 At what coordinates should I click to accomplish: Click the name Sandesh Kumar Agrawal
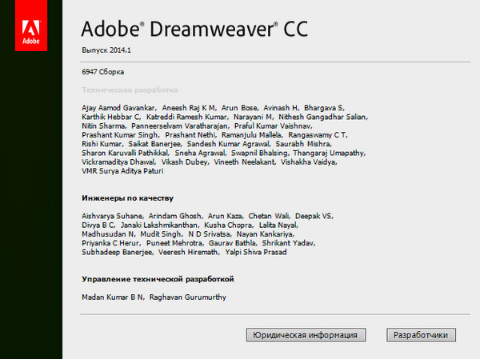pos(228,144)
